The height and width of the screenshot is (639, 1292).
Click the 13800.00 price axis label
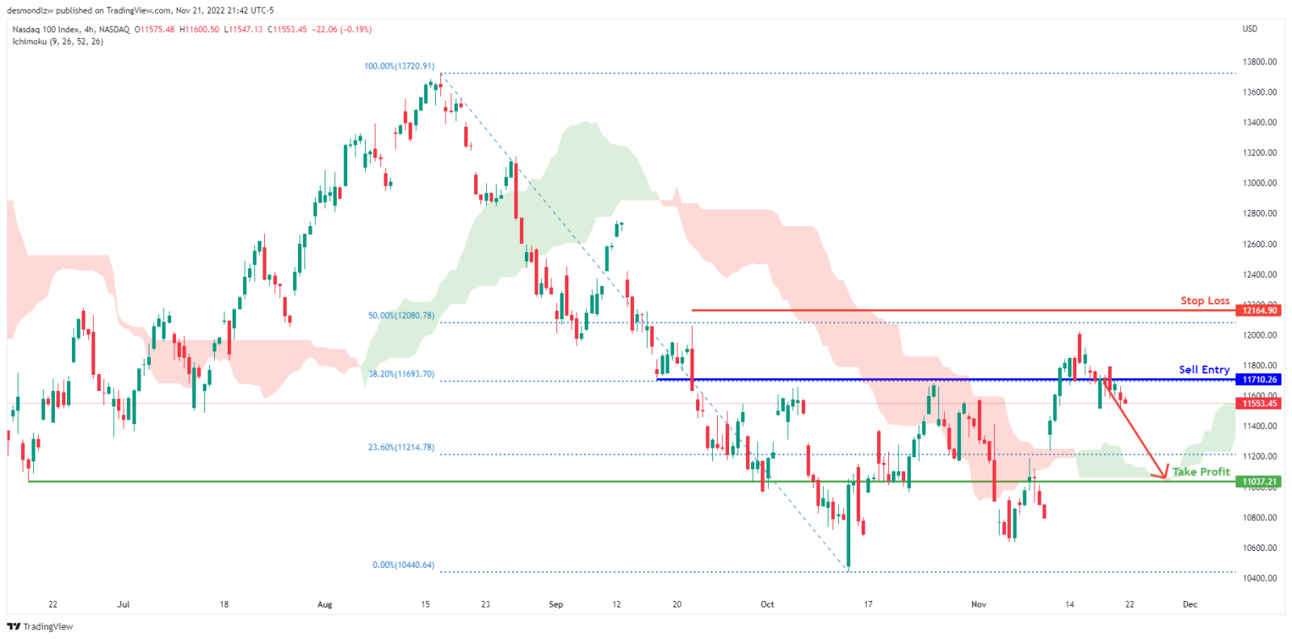click(1260, 62)
